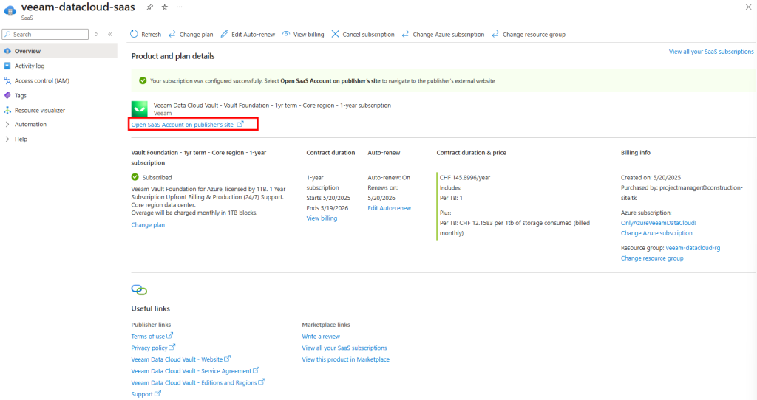Click View billing in toolbar
Viewport: 757px width, 400px height.
click(x=303, y=34)
